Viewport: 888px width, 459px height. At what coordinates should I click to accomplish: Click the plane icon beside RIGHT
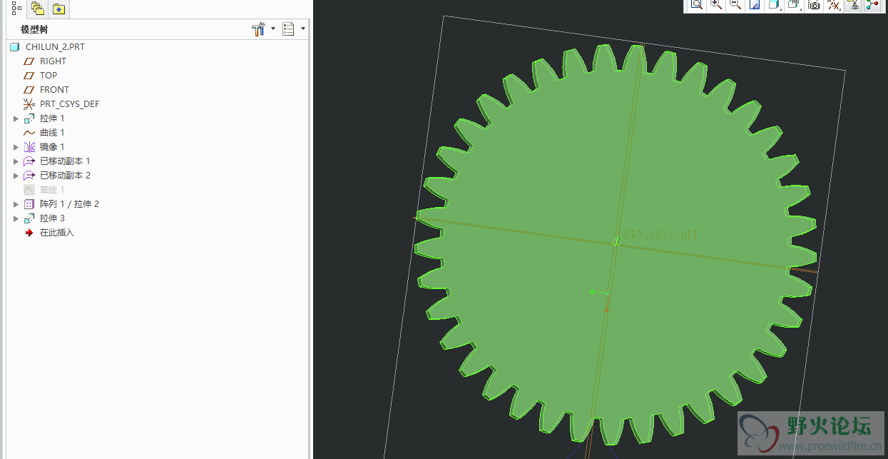click(29, 61)
